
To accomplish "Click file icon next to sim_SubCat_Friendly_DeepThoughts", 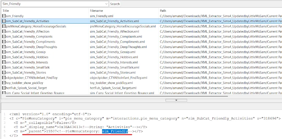I will pyautogui.click(x=4, y=47).
